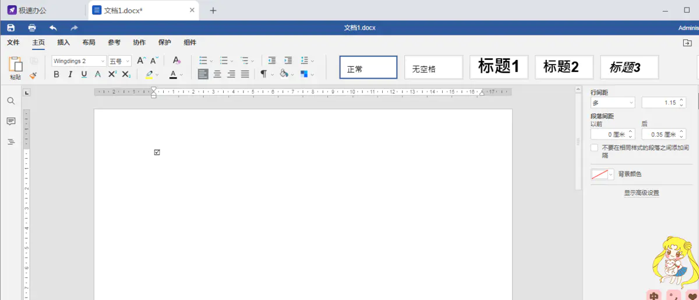The width and height of the screenshot is (699, 300).
Task: Apply the 标题3 style
Action: pos(630,67)
